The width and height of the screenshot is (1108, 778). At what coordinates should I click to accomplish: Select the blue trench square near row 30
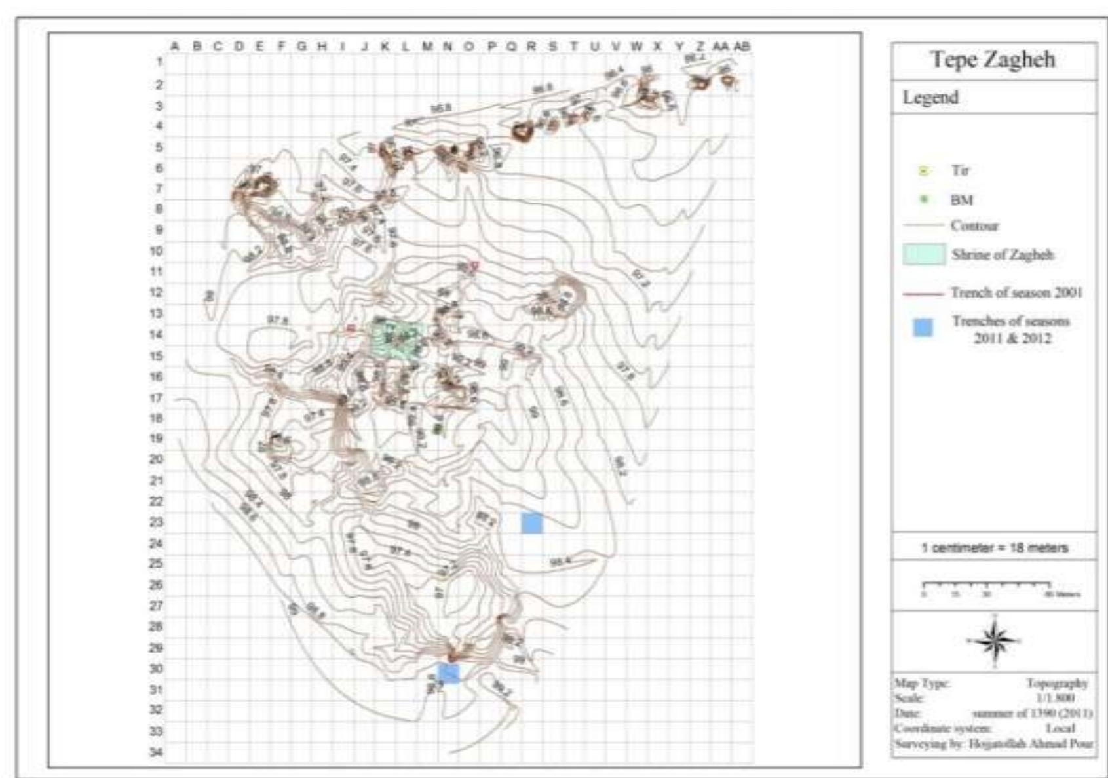click(449, 672)
